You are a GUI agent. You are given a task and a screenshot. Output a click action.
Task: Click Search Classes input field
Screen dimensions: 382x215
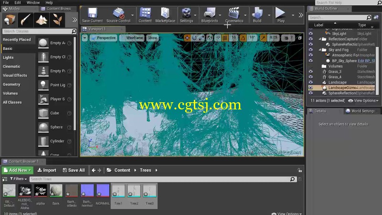pos(39,31)
